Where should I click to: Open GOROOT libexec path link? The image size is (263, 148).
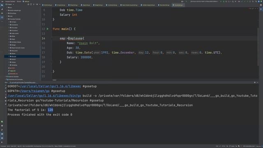(50, 86)
